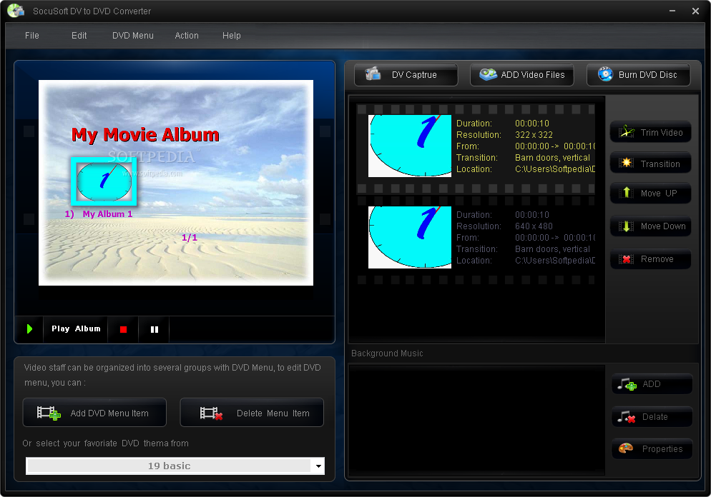The height and width of the screenshot is (497, 711).
Task: Start playback with the green play arrow
Action: pos(29,329)
